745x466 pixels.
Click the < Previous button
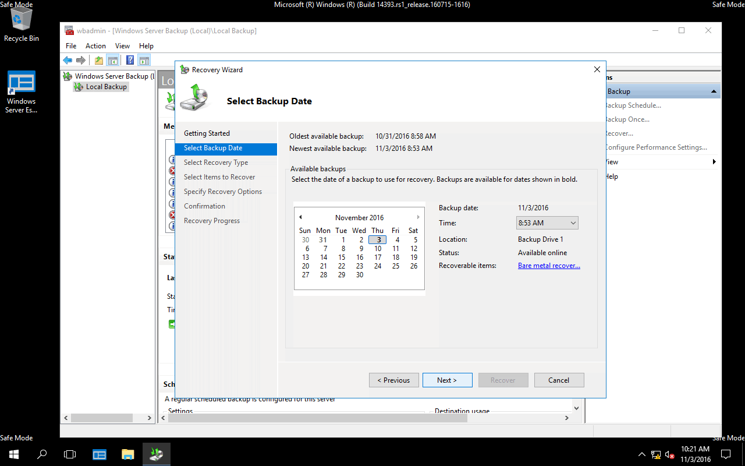(x=393, y=380)
